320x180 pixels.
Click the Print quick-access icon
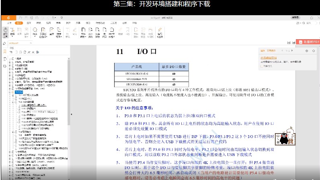(x=32, y=18)
